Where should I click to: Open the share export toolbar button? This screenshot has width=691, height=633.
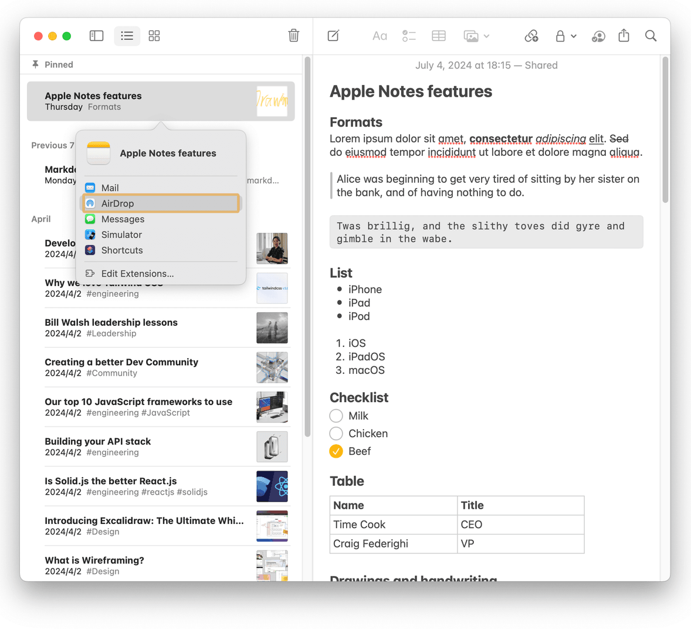[x=624, y=36]
